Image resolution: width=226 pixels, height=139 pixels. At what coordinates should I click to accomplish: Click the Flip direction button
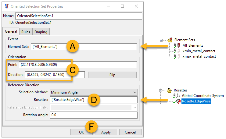113,75
